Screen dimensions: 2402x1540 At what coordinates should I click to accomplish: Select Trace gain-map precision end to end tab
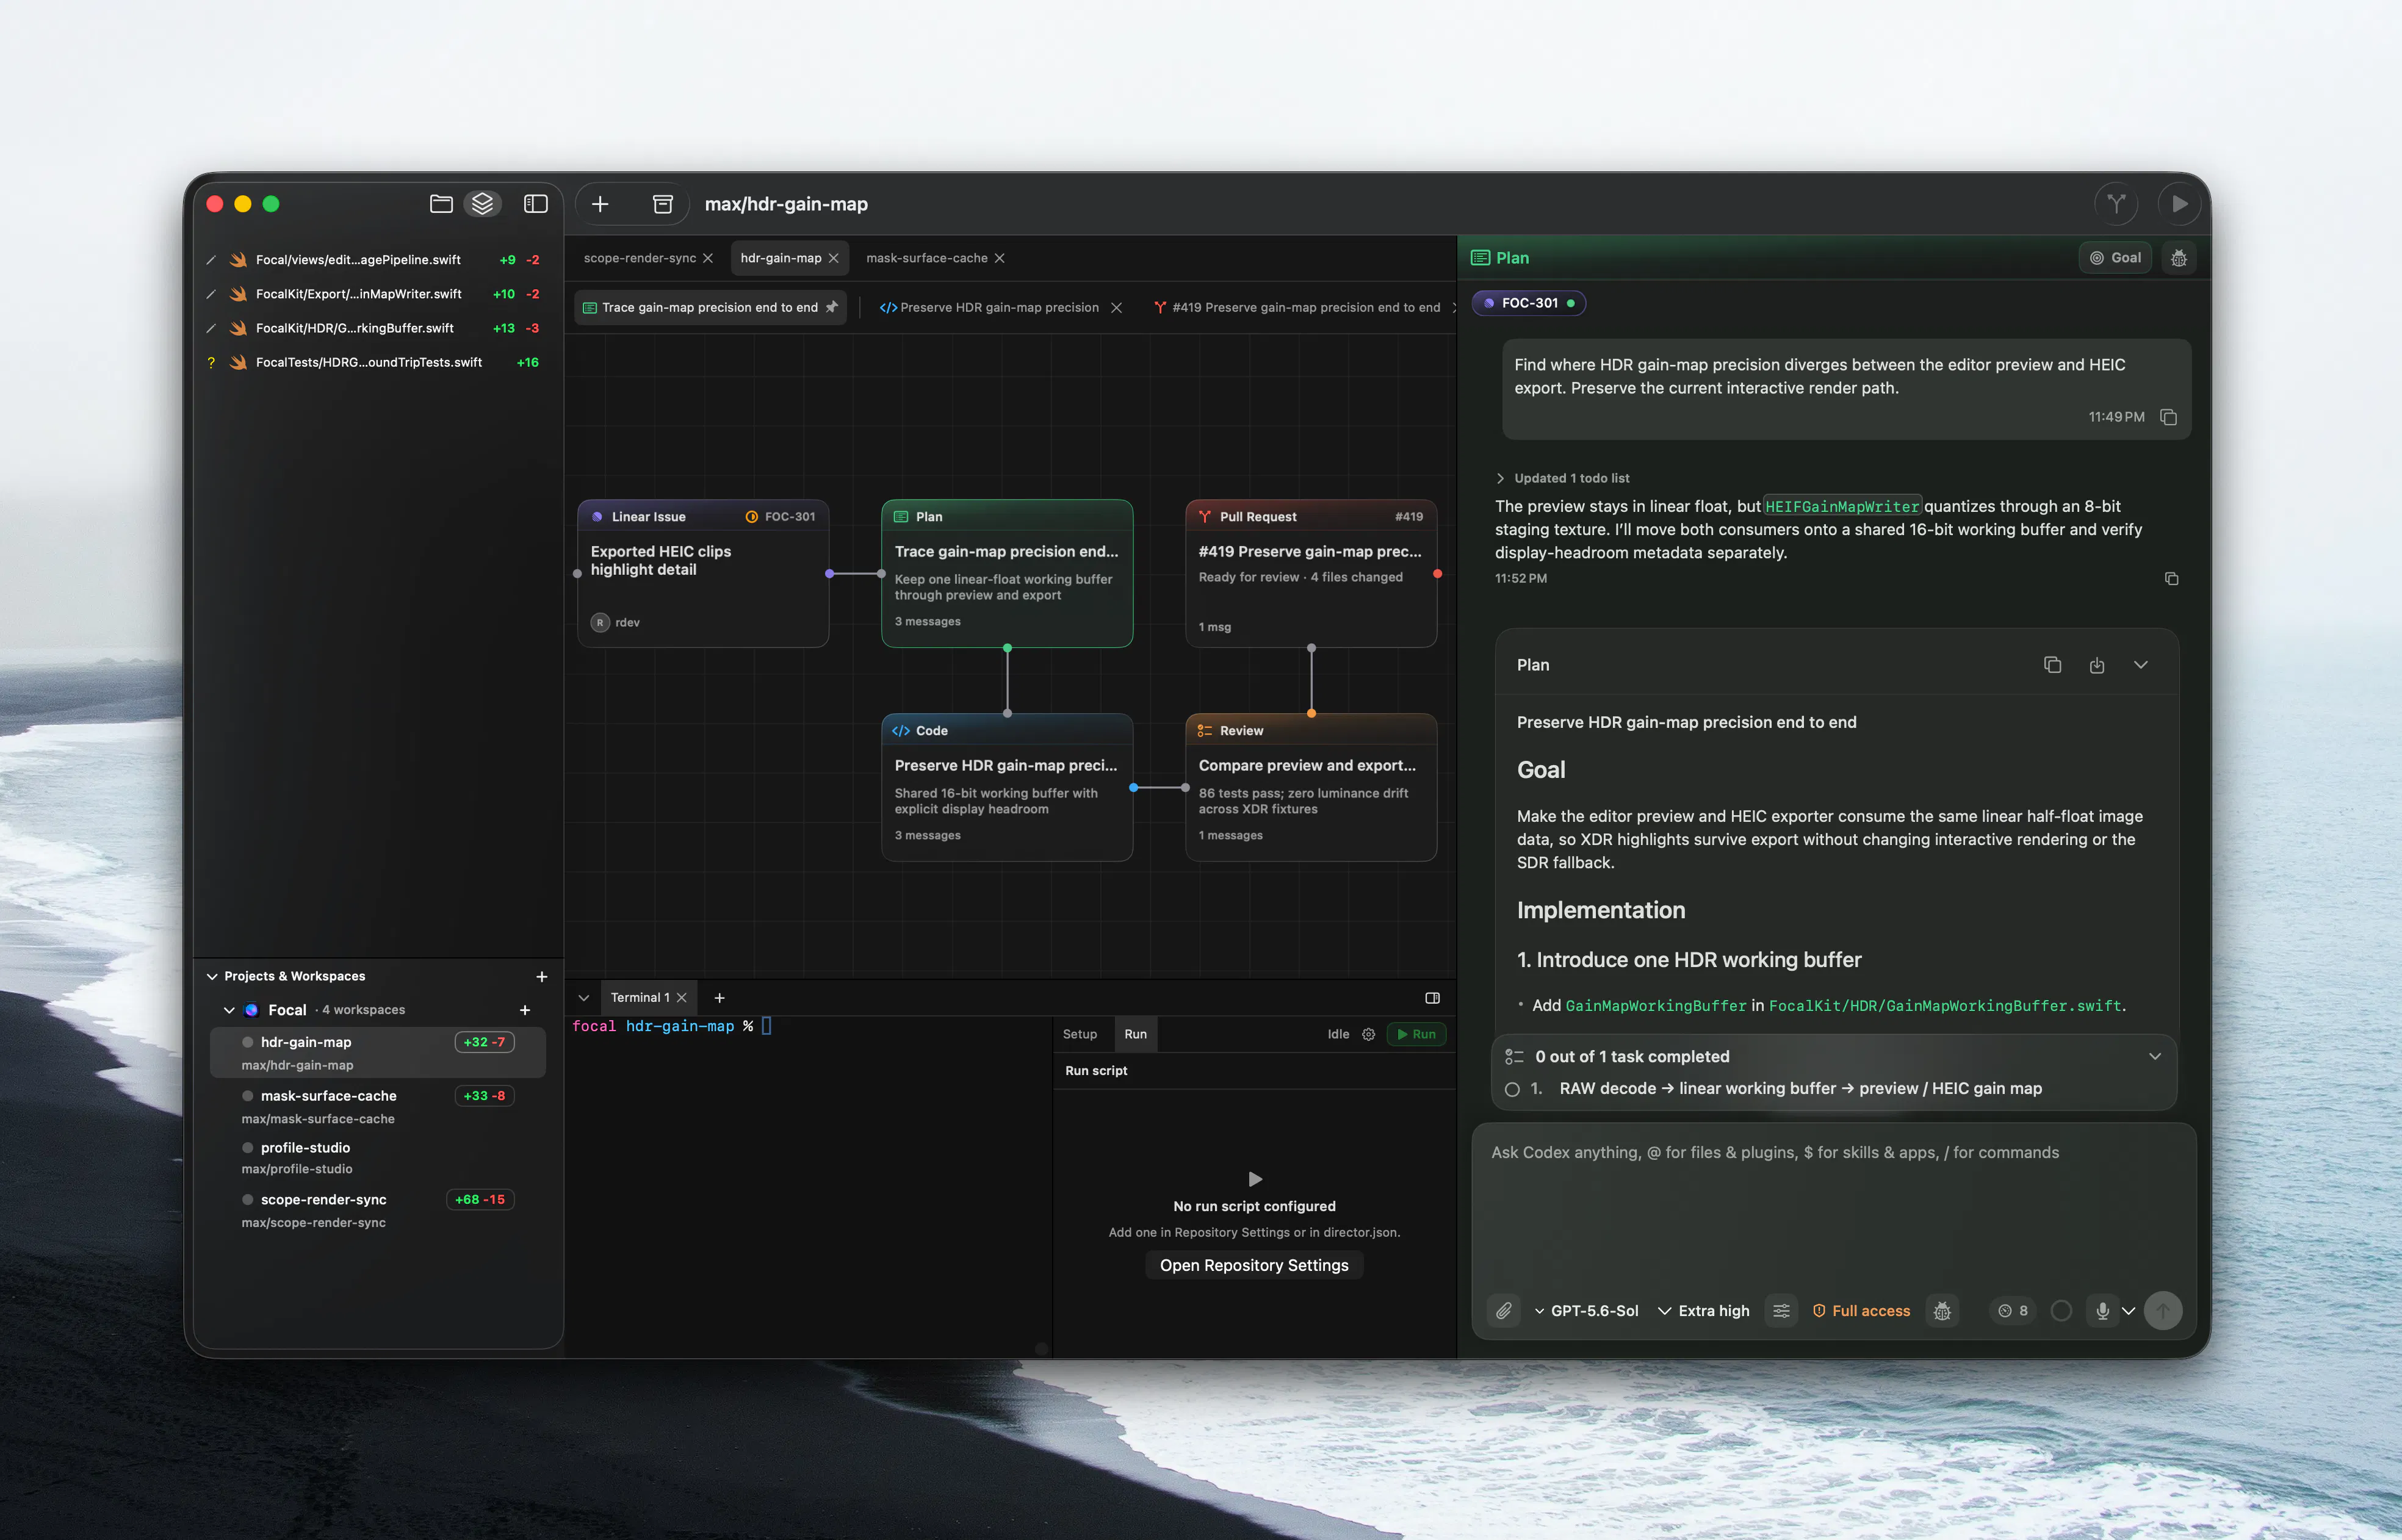(709, 308)
